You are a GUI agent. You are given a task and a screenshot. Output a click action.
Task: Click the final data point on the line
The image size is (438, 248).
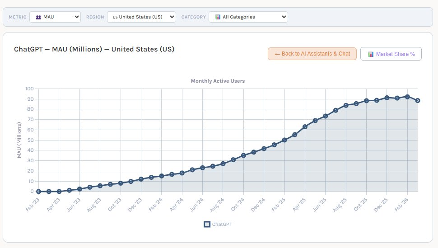[x=418, y=100]
